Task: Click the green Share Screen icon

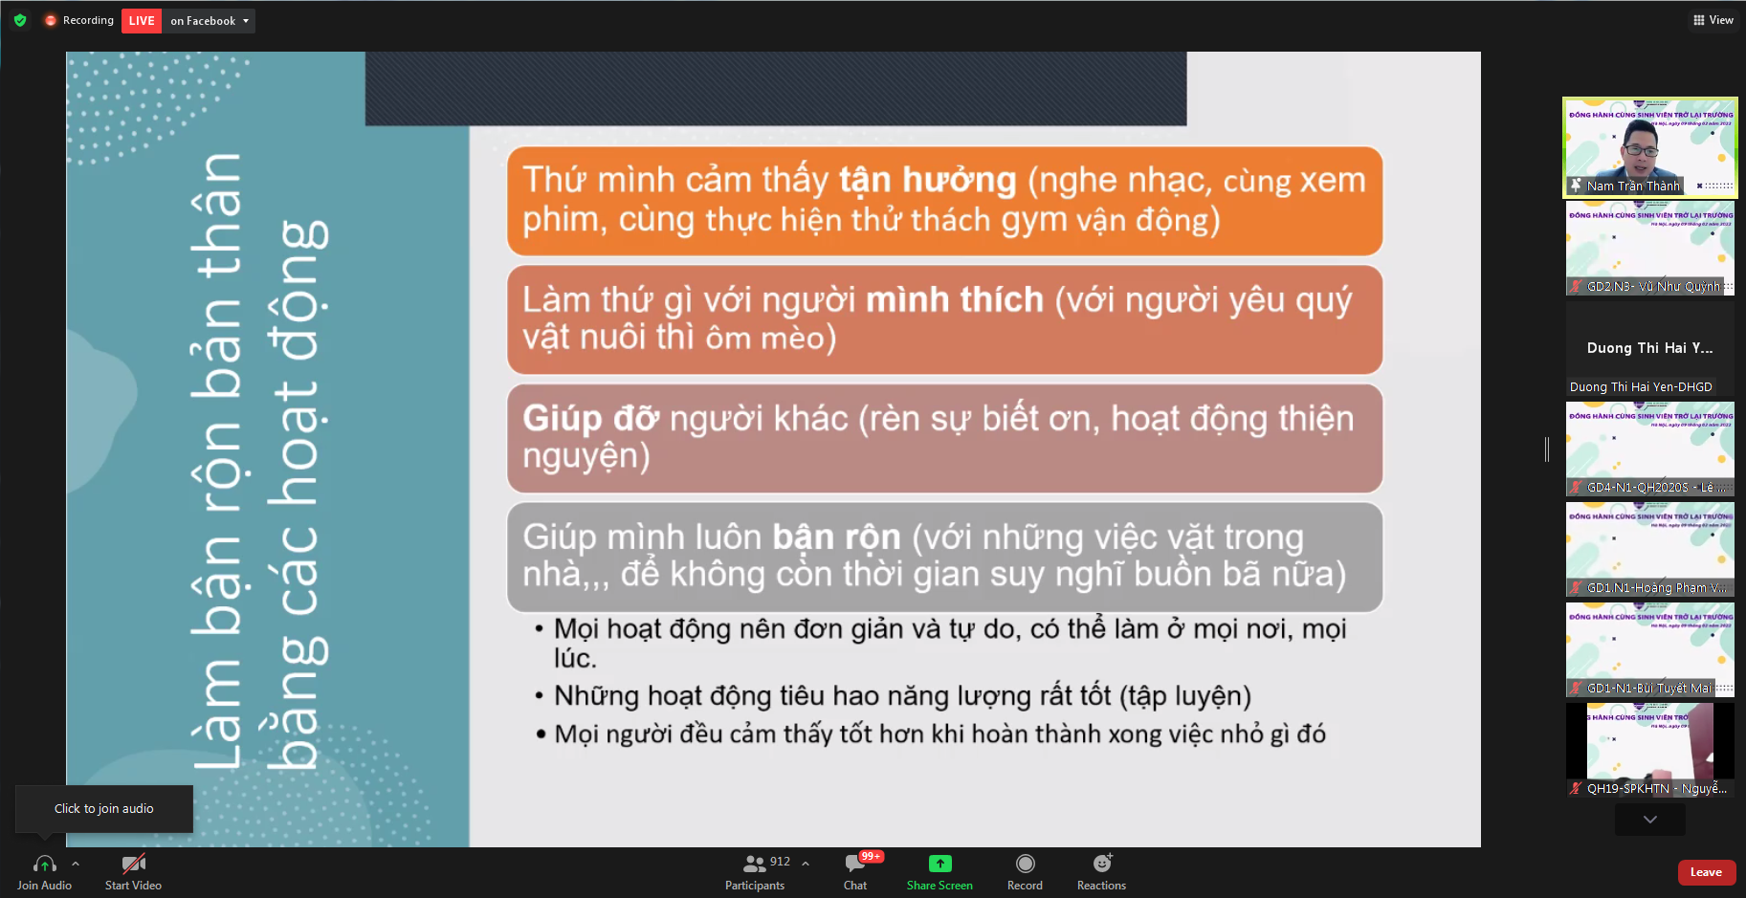Action: (x=939, y=864)
